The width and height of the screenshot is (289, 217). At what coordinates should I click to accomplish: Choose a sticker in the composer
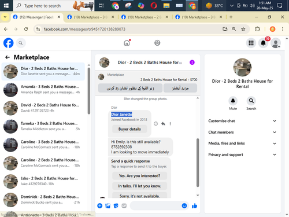point(116,206)
